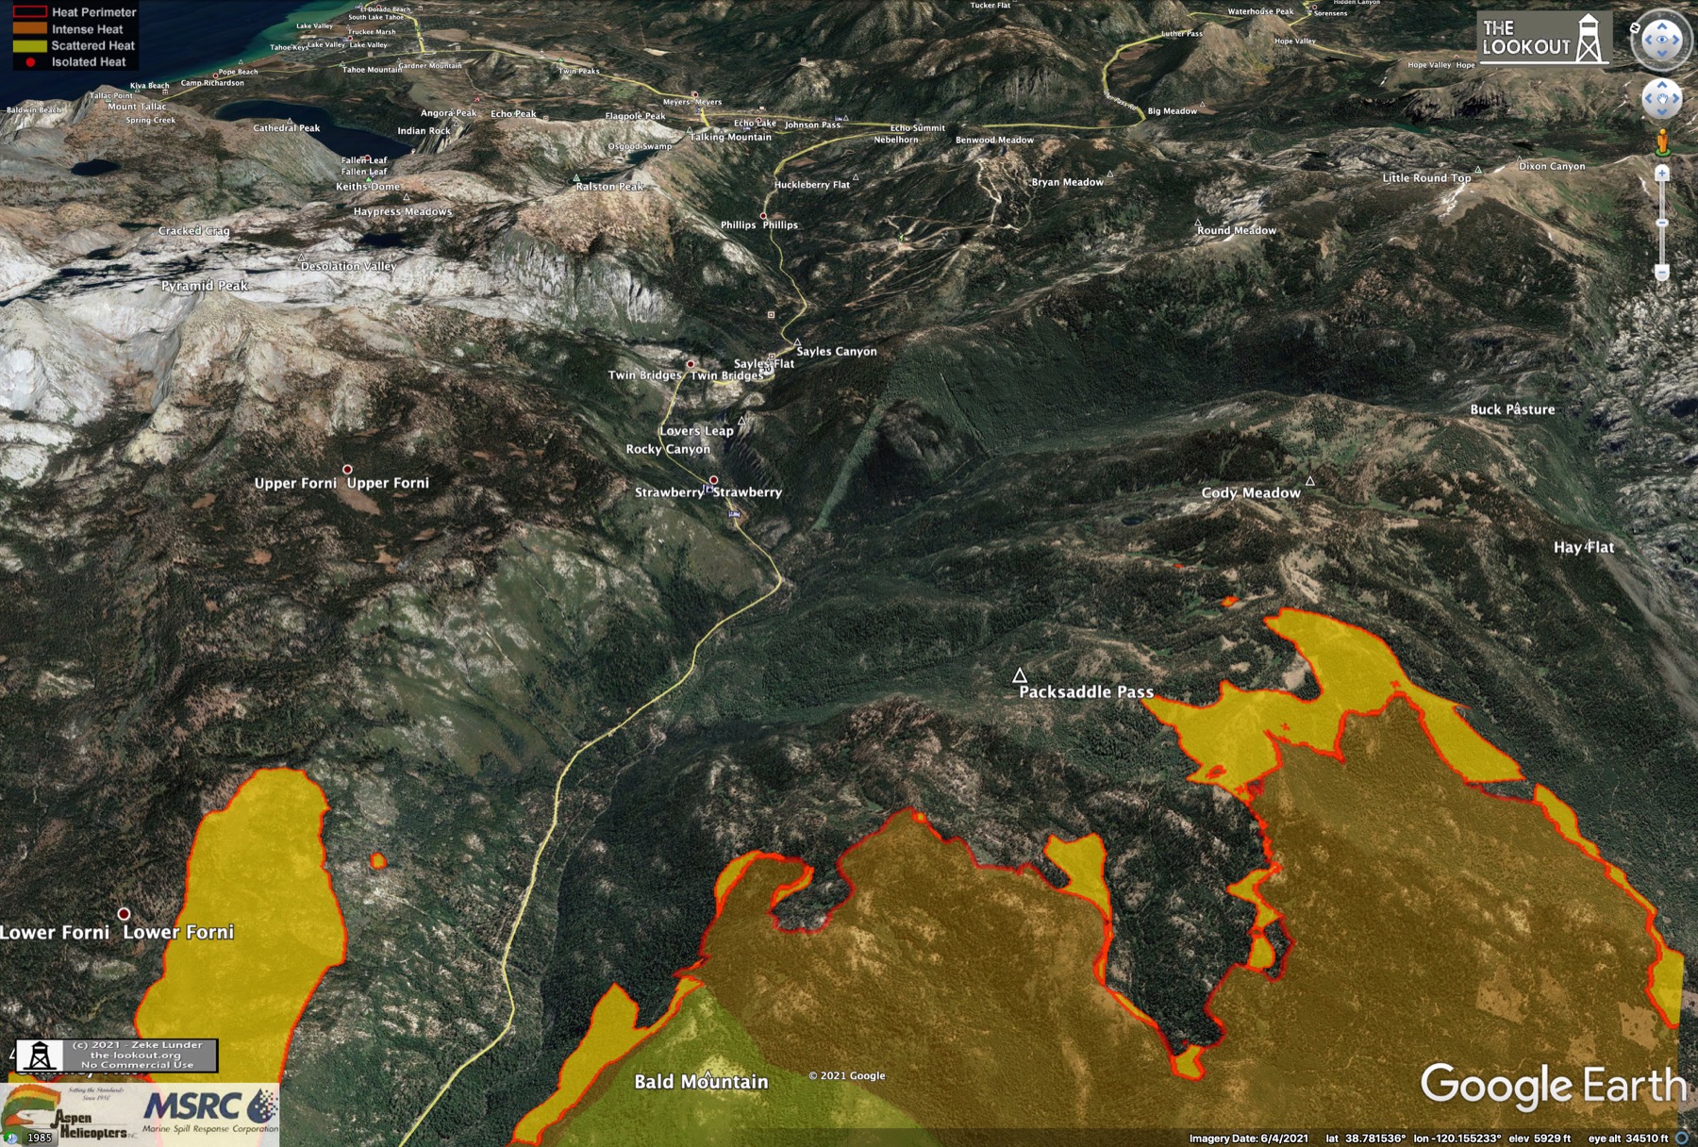Zoom in with the plus button
This screenshot has height=1147, width=1698.
1662,174
